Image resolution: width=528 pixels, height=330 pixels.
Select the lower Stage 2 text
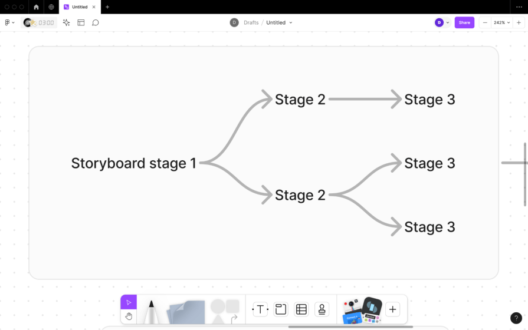(x=300, y=195)
